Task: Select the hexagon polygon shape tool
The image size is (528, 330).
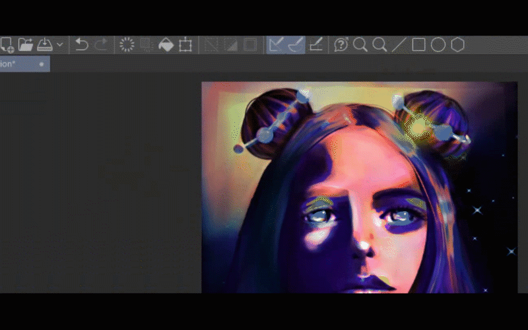Action: coord(457,45)
